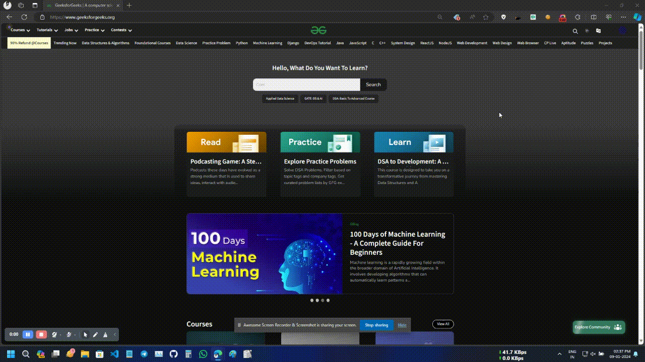
Task: Open microphone options dropdown arrow in recorder
Action: click(x=75, y=335)
